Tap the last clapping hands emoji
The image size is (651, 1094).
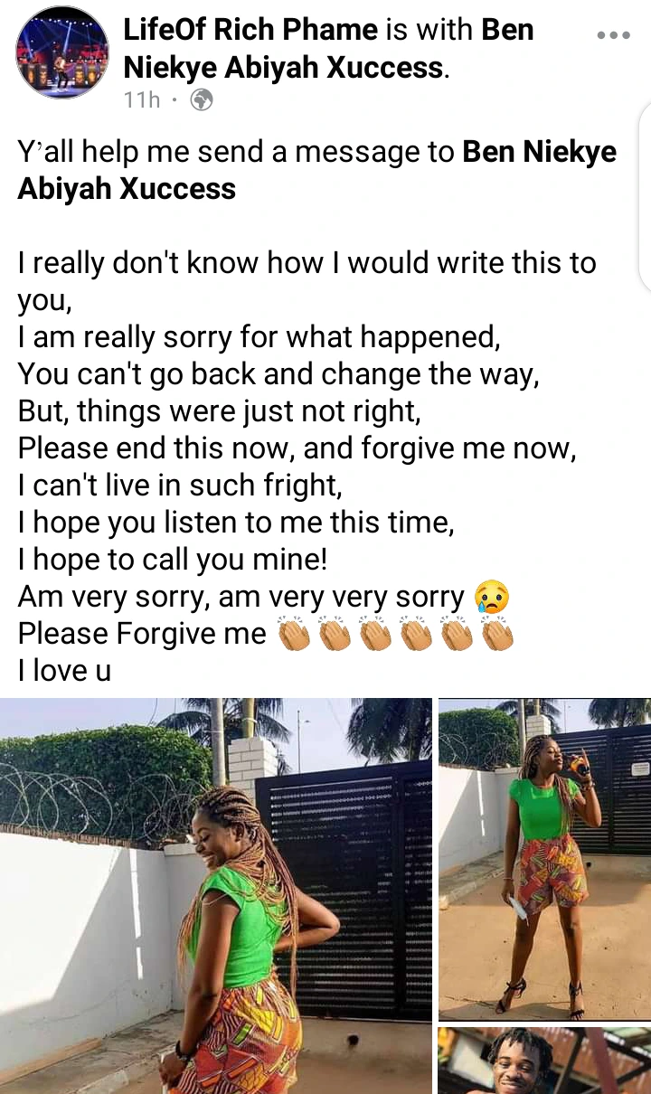pyautogui.click(x=497, y=635)
